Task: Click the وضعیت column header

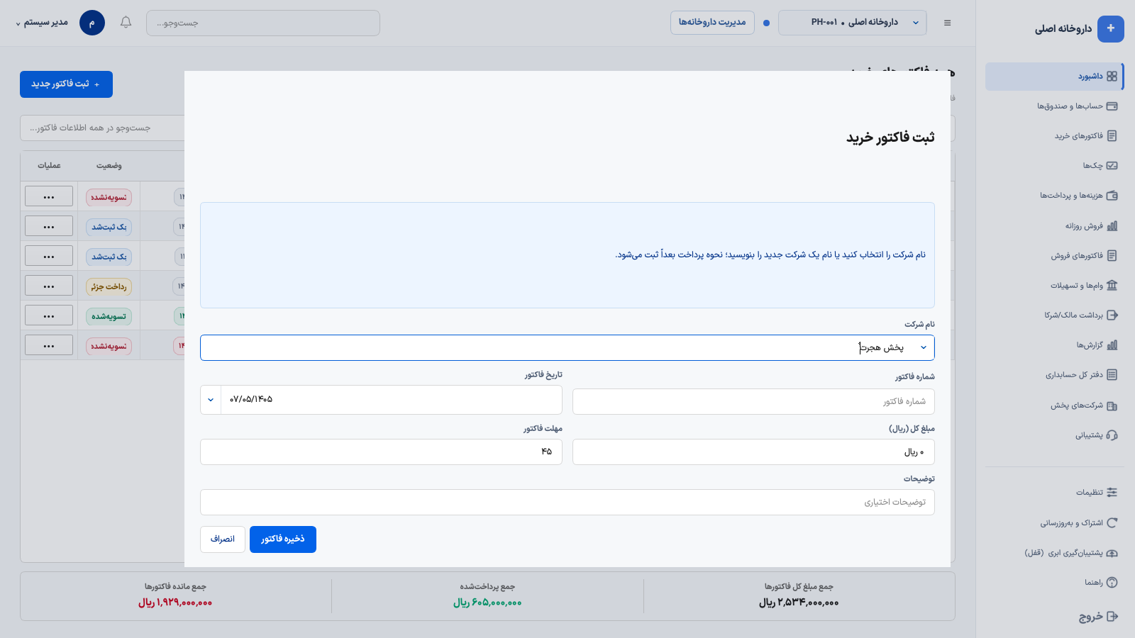Action: coord(109,166)
